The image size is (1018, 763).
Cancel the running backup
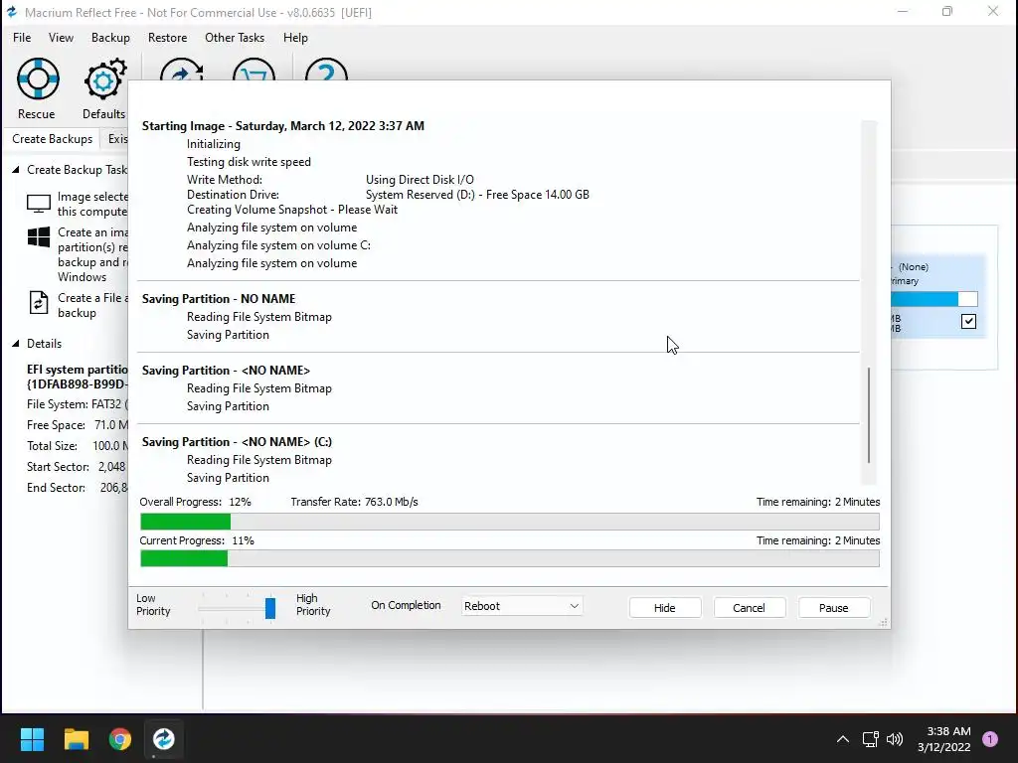750,608
